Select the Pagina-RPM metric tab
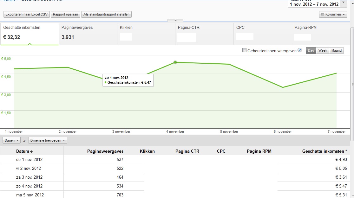Screen dimensions: 354x198 [x=321, y=34]
